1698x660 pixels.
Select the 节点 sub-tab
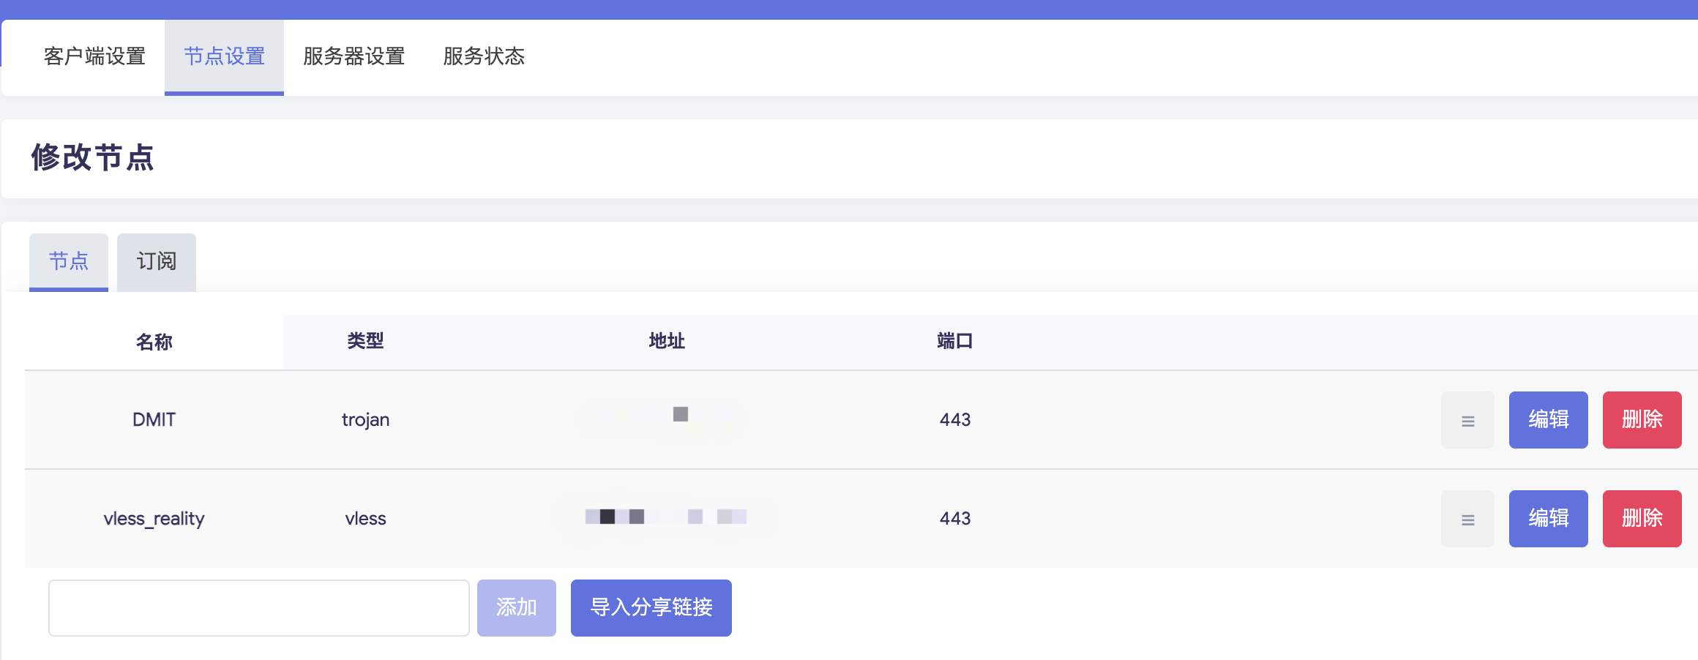(x=69, y=261)
